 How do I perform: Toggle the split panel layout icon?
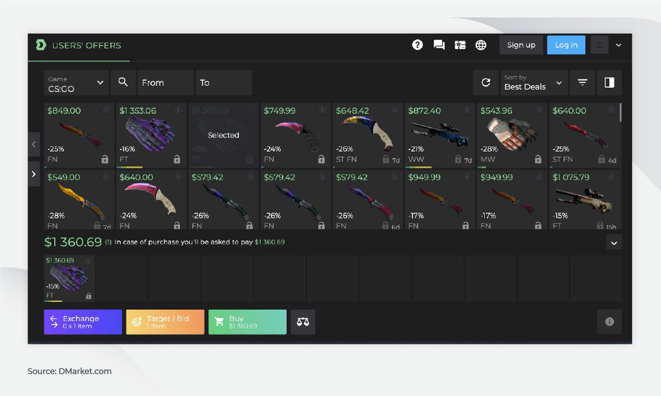pos(609,83)
